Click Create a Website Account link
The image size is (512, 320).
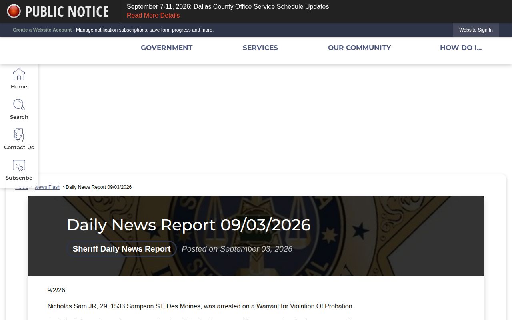[x=42, y=30]
